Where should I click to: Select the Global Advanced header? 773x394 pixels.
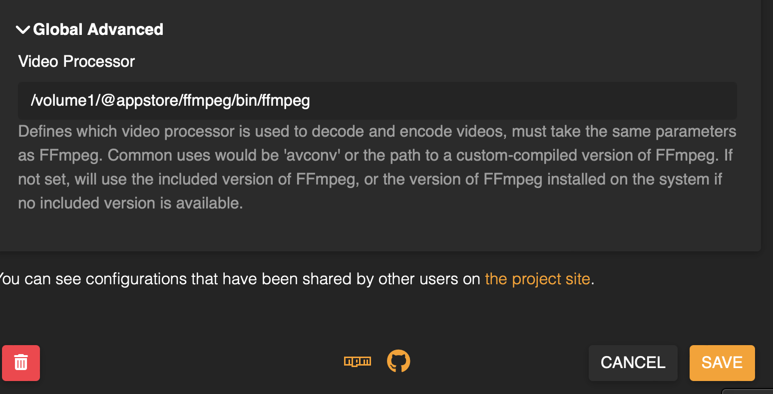coord(98,29)
